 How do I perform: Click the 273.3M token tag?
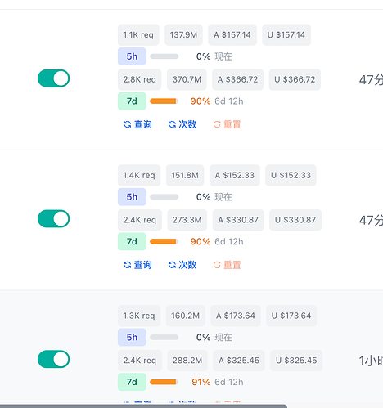click(x=187, y=220)
